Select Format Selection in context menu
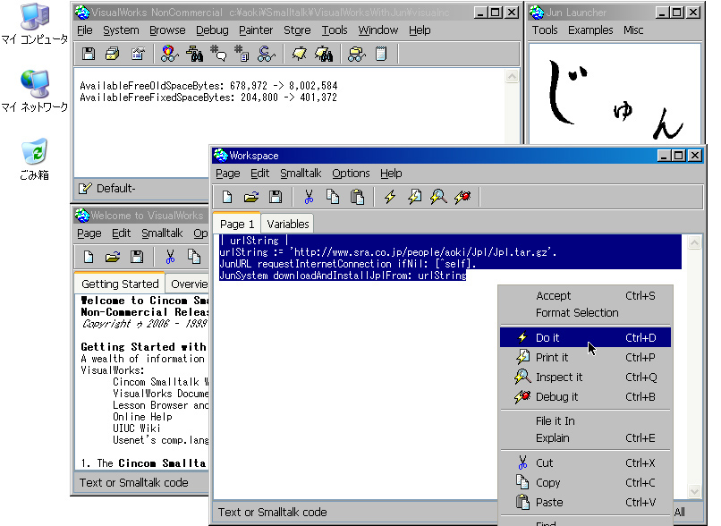721x526 pixels. [585, 313]
